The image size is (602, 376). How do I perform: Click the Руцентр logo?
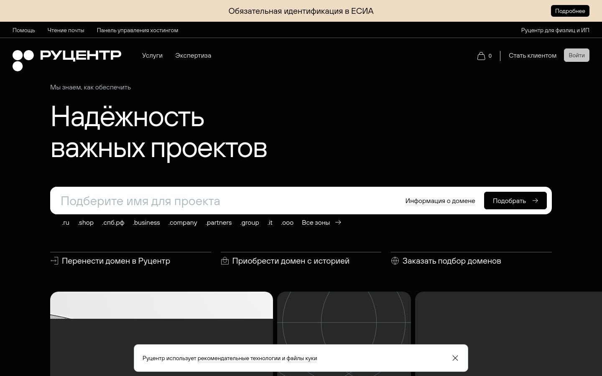[67, 61]
